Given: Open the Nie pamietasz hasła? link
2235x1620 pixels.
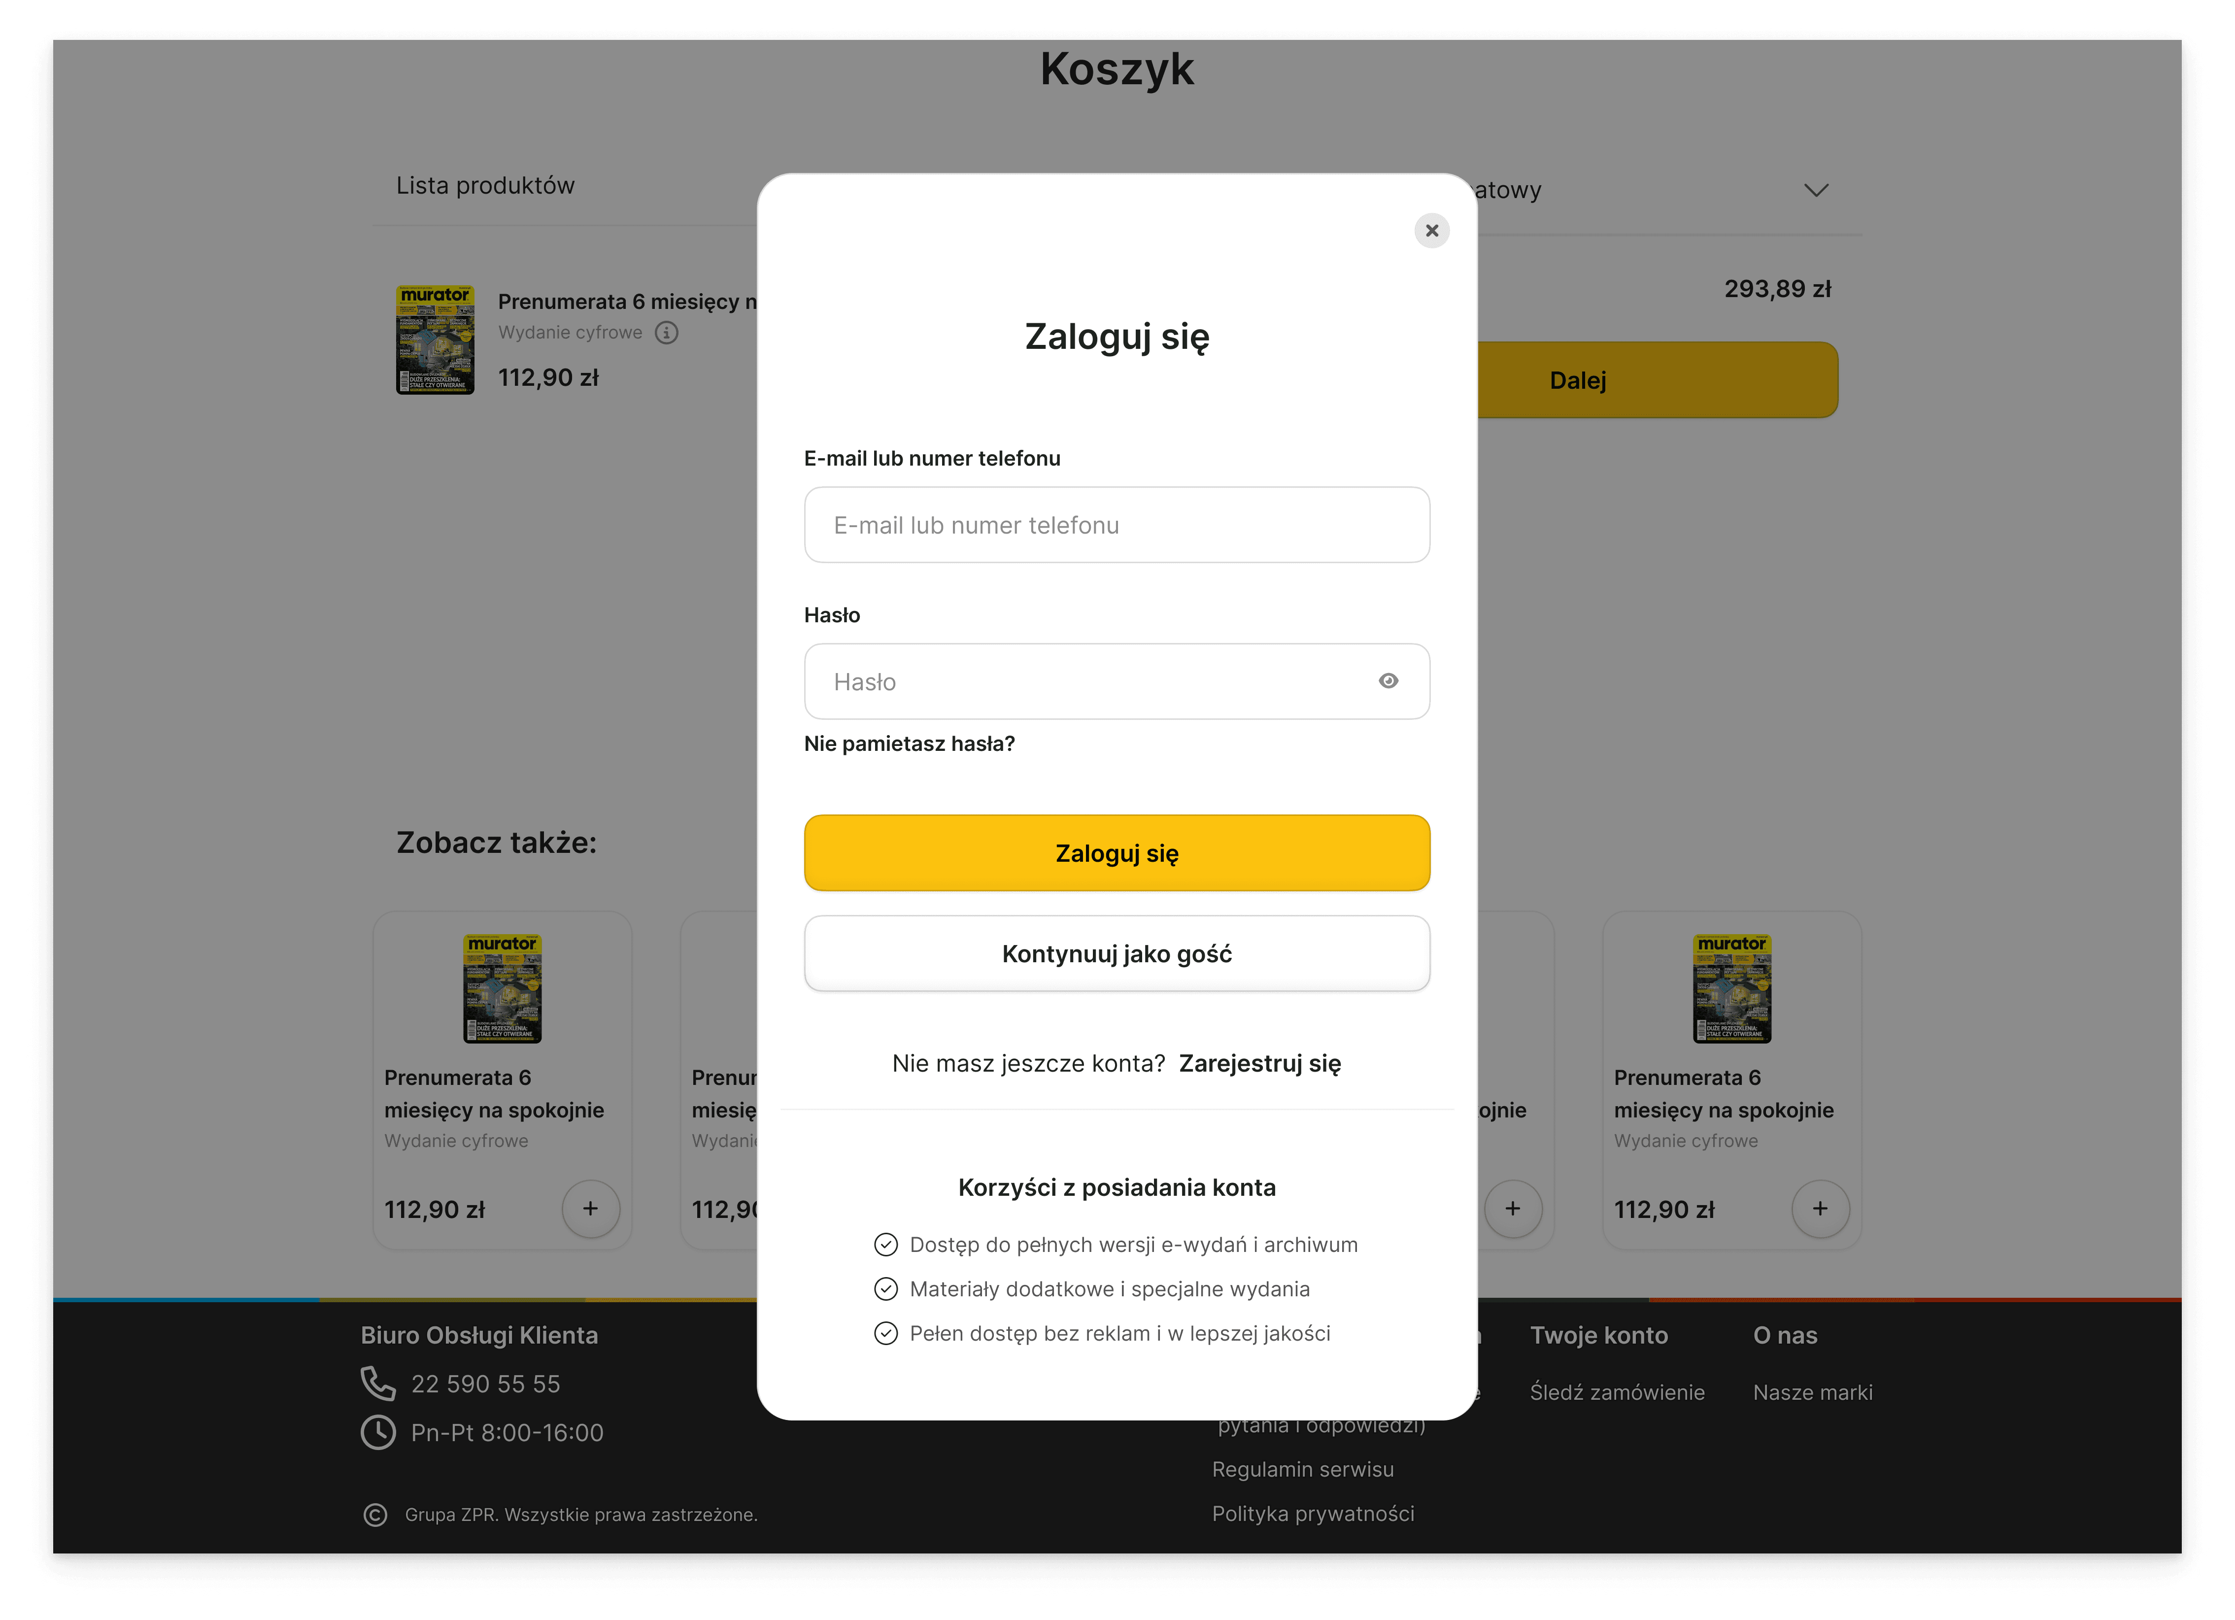Looking at the screenshot, I should click(909, 743).
